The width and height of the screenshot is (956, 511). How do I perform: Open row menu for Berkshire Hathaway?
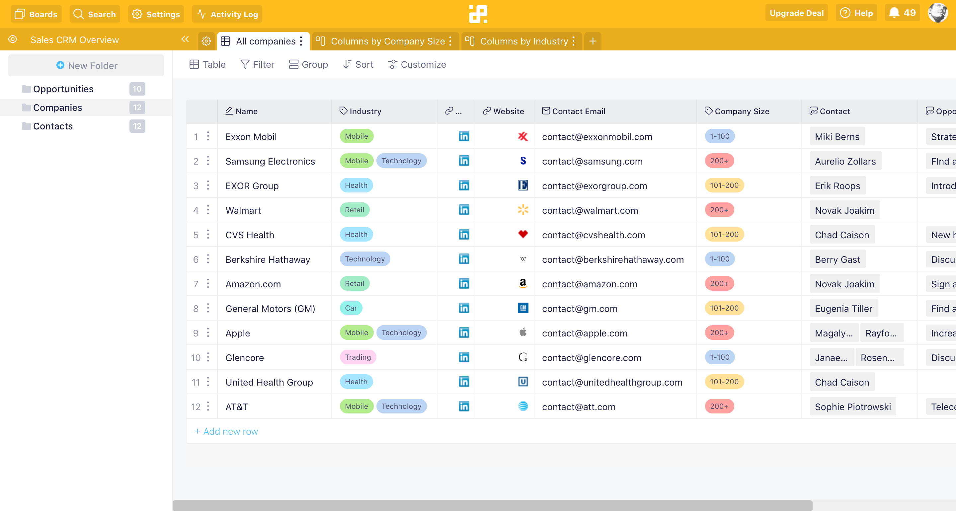pyautogui.click(x=208, y=259)
